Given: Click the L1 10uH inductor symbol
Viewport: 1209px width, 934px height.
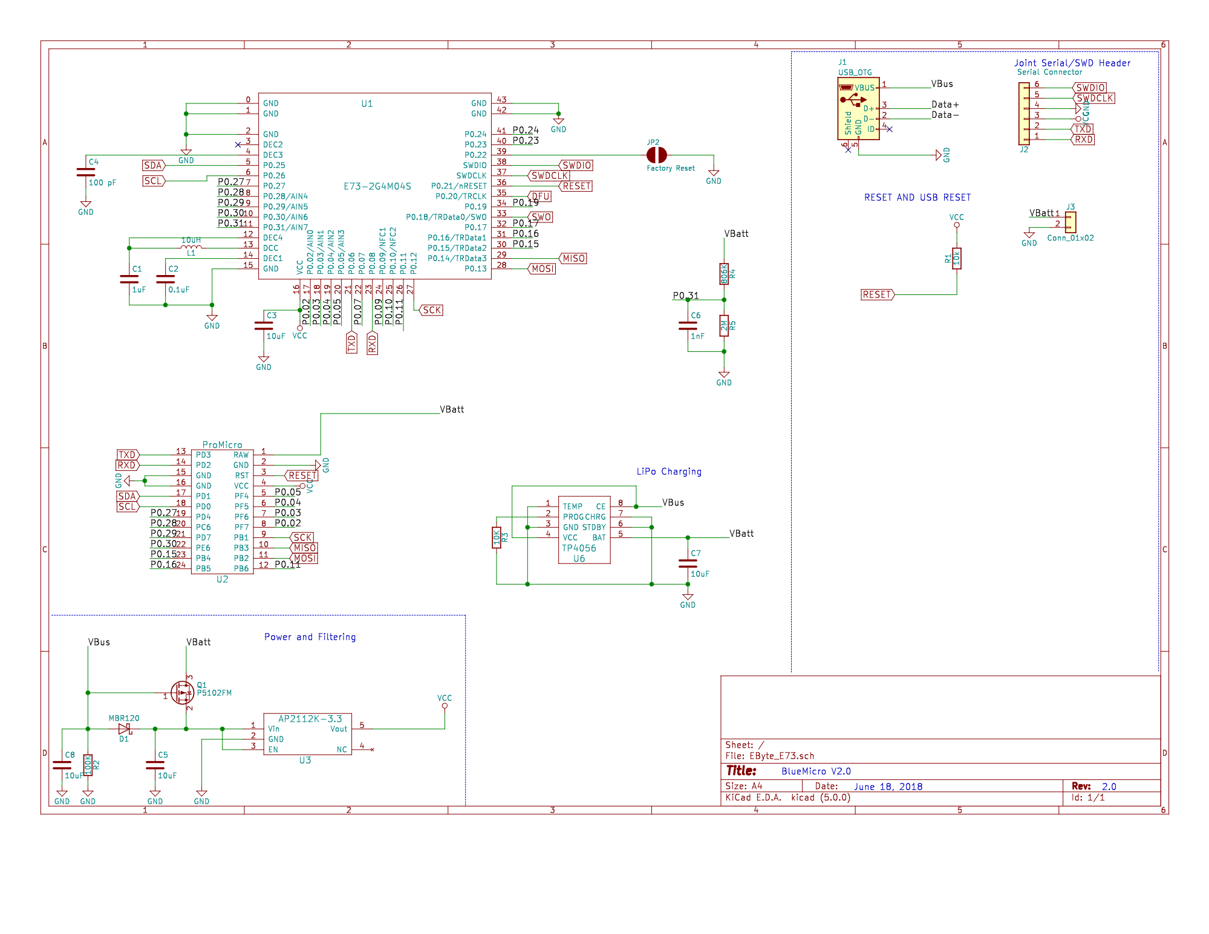Looking at the screenshot, I should pyautogui.click(x=191, y=247).
